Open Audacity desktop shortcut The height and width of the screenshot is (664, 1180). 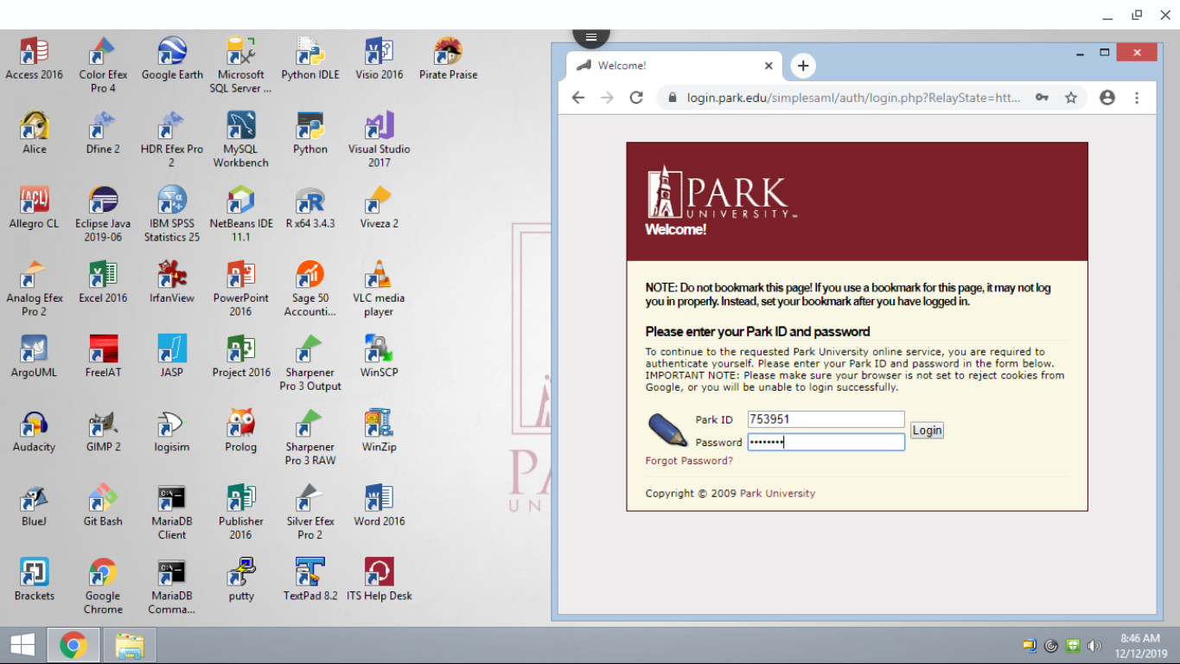[34, 431]
